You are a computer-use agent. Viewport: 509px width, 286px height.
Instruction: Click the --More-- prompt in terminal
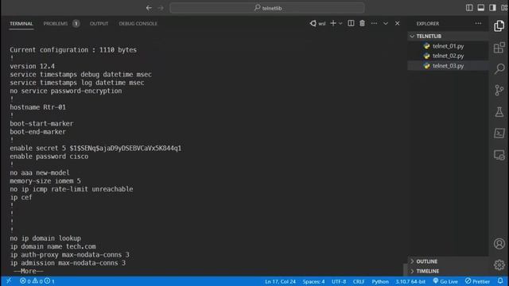tap(29, 271)
